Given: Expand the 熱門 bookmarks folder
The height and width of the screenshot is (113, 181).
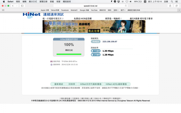Looking at the screenshot, I should point(123,10).
